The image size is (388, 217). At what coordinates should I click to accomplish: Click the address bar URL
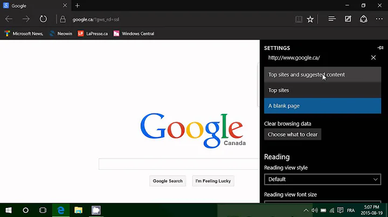[x=96, y=19]
